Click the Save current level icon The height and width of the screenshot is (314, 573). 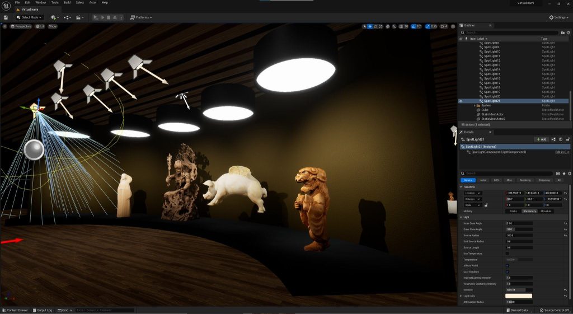[6, 17]
